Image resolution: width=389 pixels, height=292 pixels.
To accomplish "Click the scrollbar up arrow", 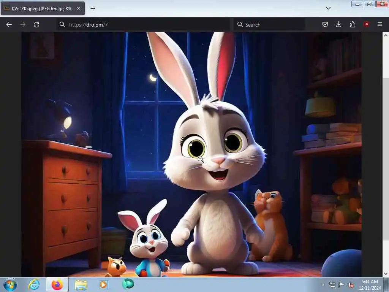I will 386,35.
